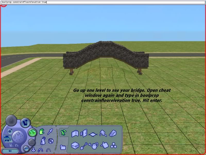Toggle the camera view mode icon

click(10, 131)
